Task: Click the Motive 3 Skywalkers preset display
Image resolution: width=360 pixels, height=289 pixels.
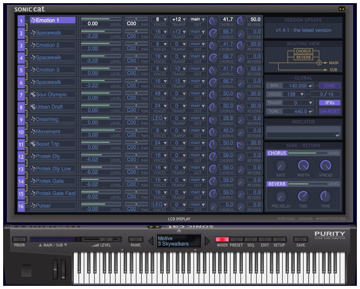Action: click(179, 241)
